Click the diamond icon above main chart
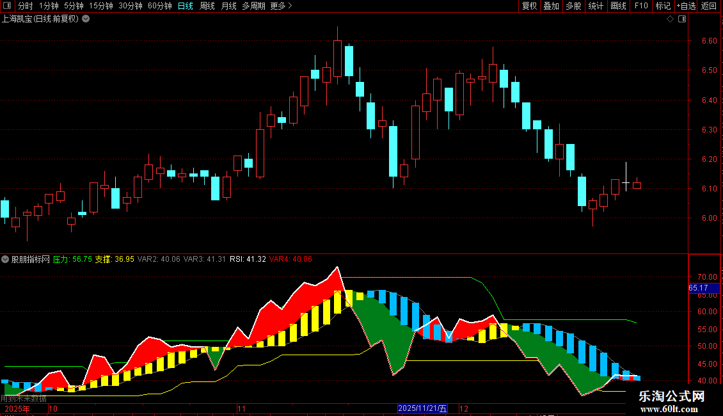This screenshot has width=723, height=416. [671, 19]
